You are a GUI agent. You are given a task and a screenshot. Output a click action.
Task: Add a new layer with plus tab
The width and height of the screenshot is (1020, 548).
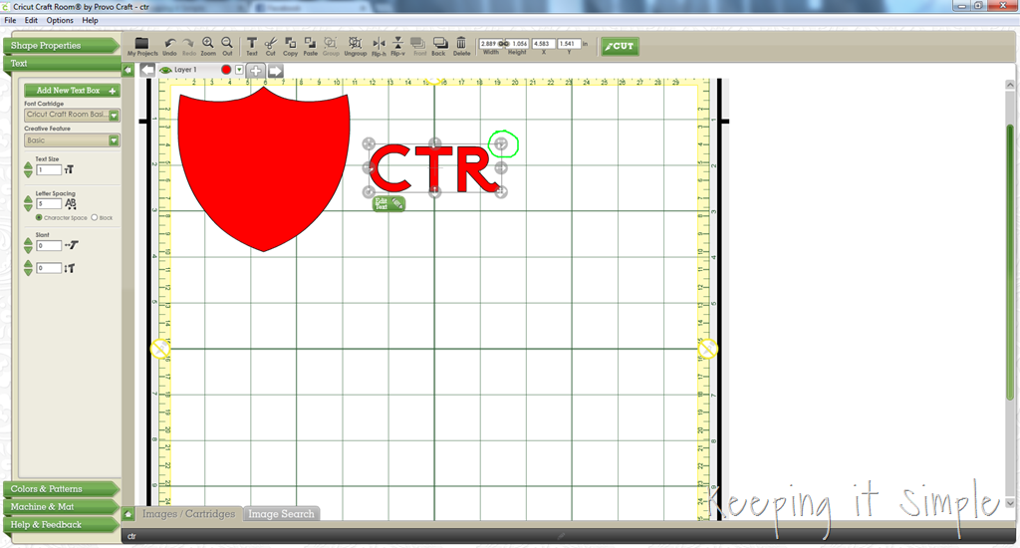pos(256,71)
